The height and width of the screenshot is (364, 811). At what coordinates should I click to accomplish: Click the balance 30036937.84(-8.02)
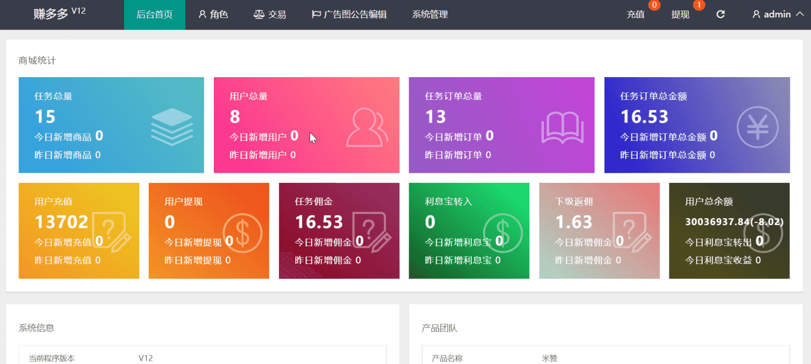coord(734,221)
